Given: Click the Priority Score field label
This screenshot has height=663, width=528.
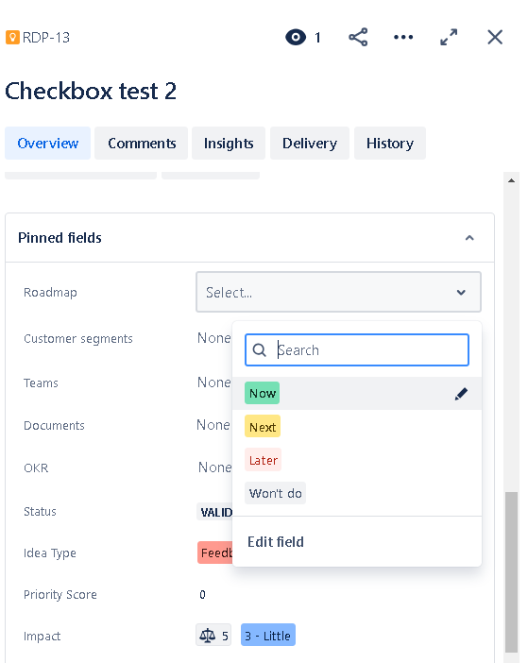Looking at the screenshot, I should pyautogui.click(x=60, y=594).
